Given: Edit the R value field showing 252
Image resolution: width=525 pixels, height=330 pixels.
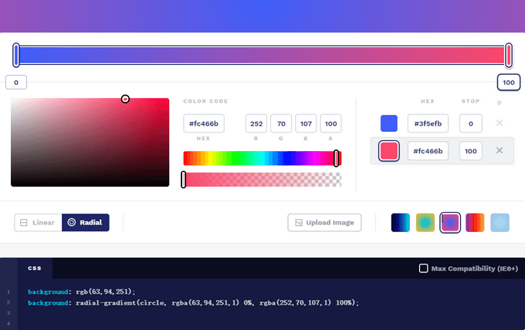Looking at the screenshot, I should point(256,123).
